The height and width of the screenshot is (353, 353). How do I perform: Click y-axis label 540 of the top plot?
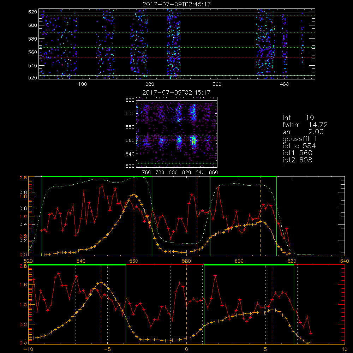click(32, 66)
